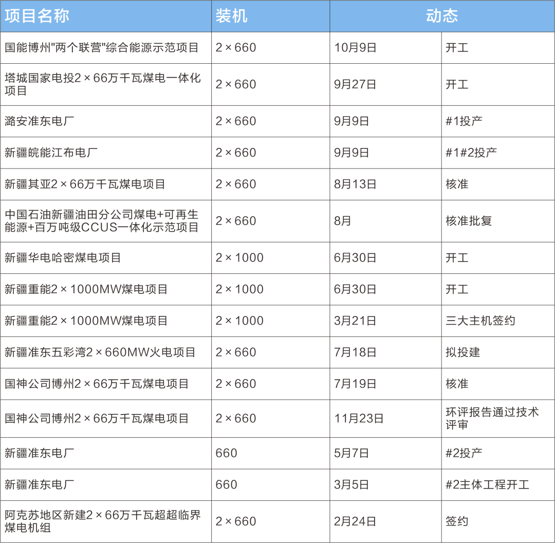The image size is (555, 543).
Task: Click the 7月18日 date cell
Action: (x=386, y=352)
